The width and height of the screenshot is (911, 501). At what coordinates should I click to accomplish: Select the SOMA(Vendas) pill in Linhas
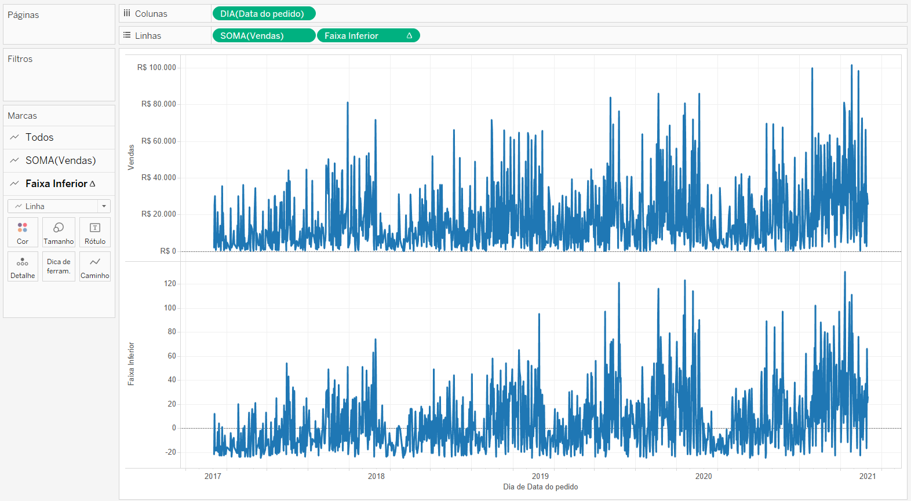(x=264, y=36)
